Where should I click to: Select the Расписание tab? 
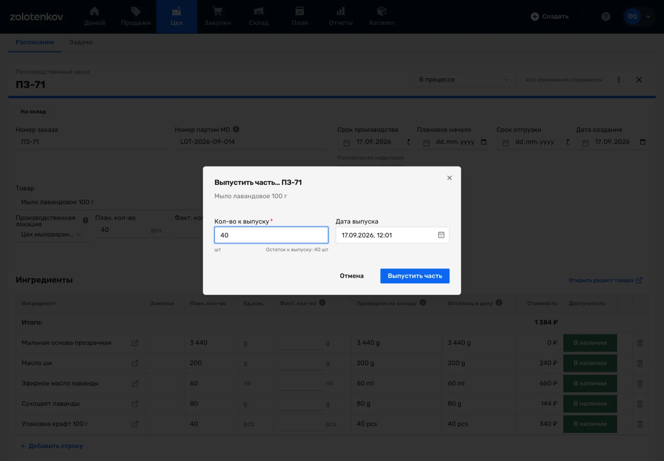[x=35, y=42]
